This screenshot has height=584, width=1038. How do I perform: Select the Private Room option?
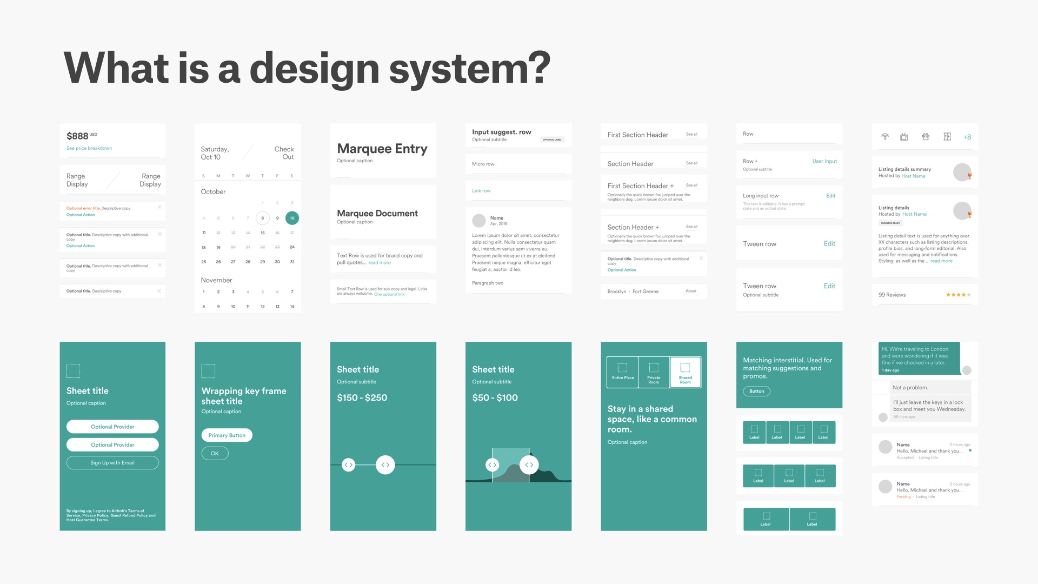[x=654, y=372]
